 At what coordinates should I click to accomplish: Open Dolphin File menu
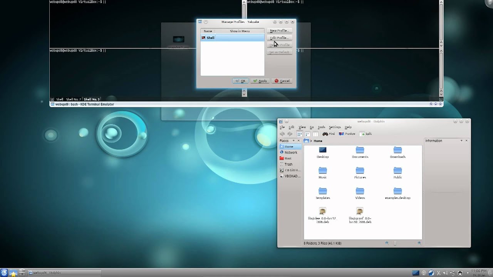[282, 127]
